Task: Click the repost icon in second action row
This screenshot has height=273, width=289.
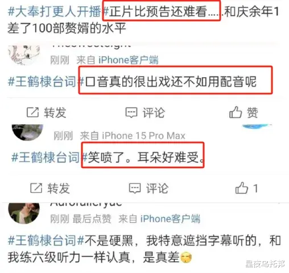Action: pos(36,188)
